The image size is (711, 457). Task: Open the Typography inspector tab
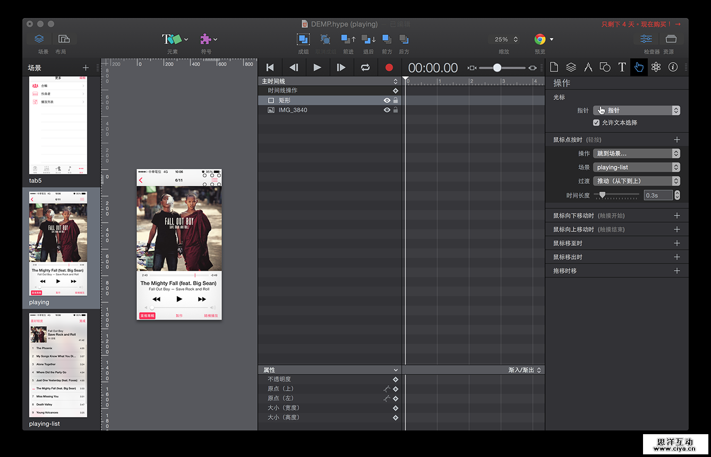pyautogui.click(x=622, y=67)
